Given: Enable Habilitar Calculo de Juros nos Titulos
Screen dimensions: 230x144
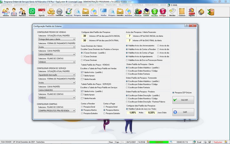Looking at the screenshot, I should (x=127, y=109).
